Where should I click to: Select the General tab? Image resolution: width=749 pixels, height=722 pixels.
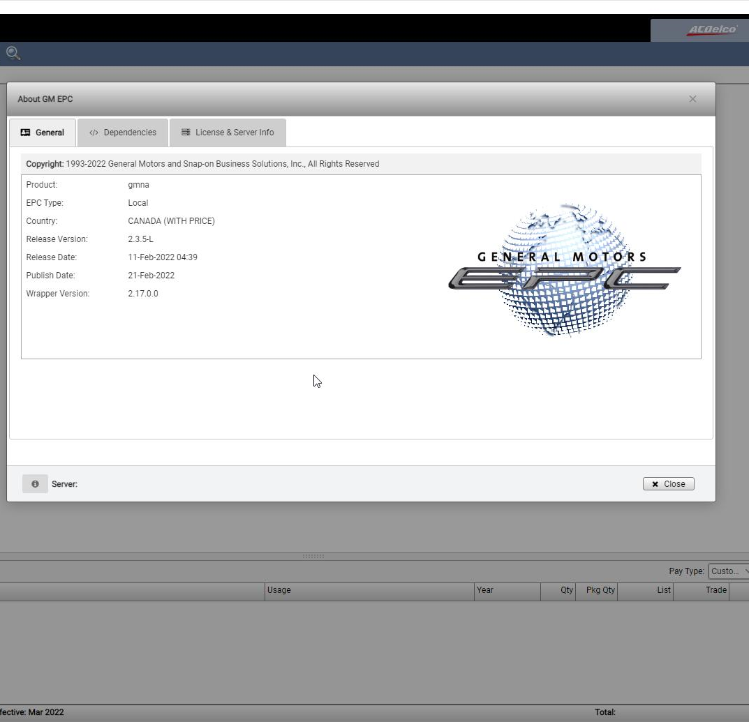pos(43,132)
